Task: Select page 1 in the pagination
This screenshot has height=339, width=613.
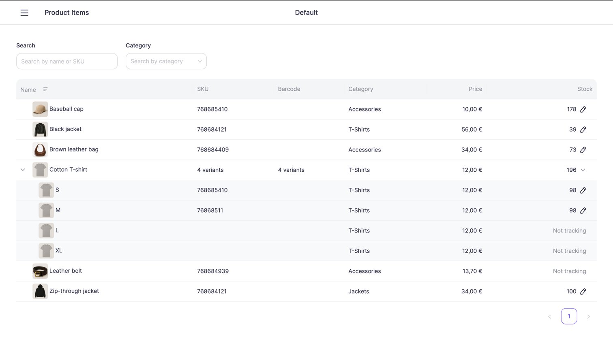Action: click(569, 316)
